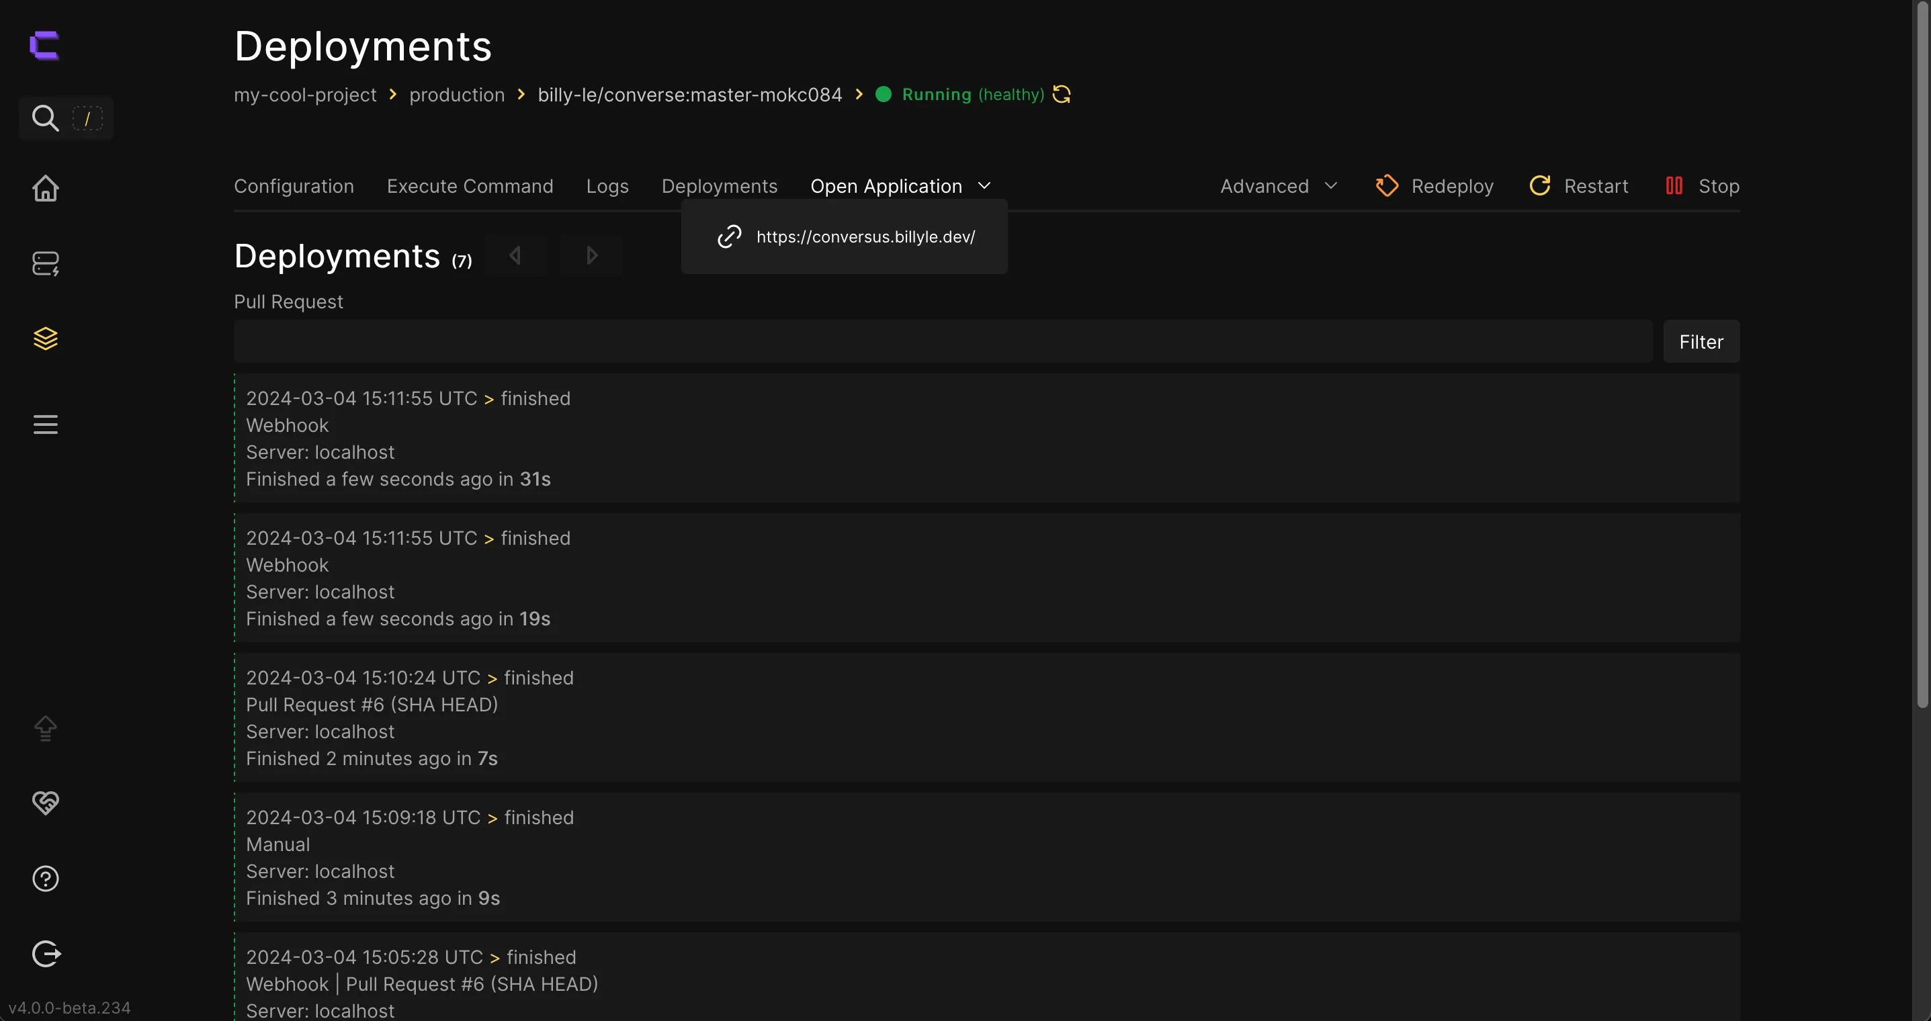
Task: Open https://conversus.billyle.dev/ link
Action: pyautogui.click(x=866, y=237)
